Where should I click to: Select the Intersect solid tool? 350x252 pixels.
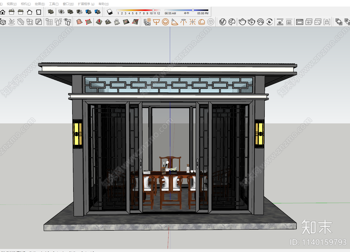(x=61, y=12)
